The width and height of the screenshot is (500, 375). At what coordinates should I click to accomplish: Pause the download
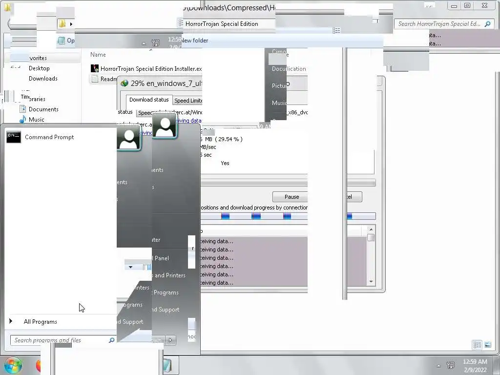[x=290, y=197]
